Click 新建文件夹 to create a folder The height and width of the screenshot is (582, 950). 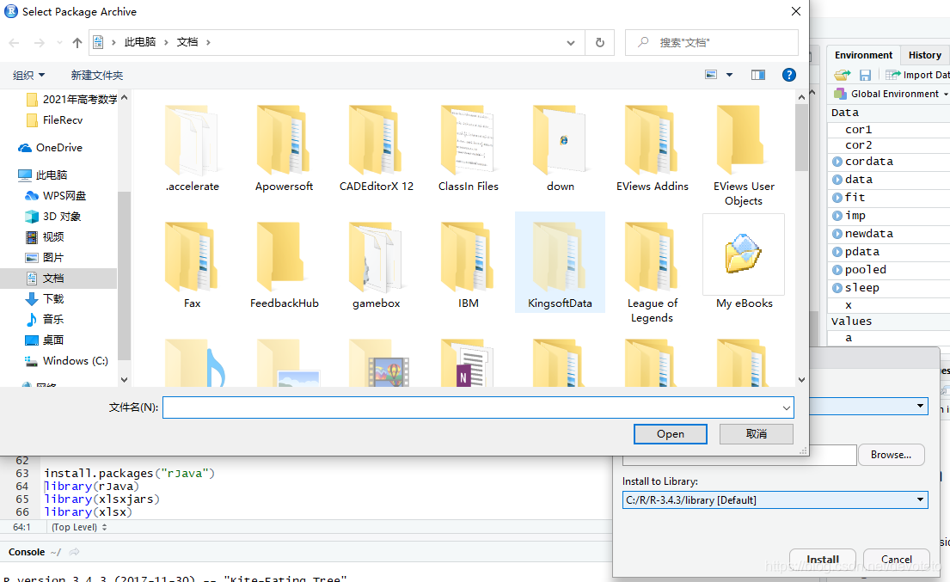click(97, 75)
